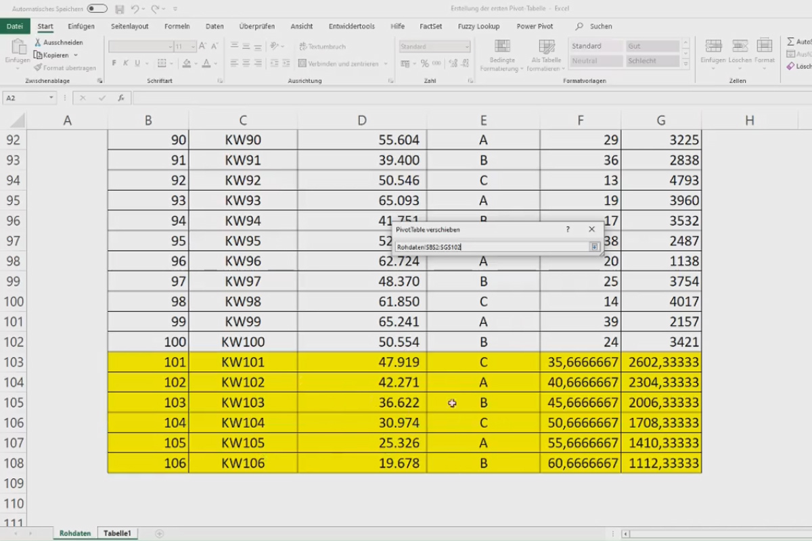
Task: Open Als Tabelle formatieren menu
Action: point(546,55)
